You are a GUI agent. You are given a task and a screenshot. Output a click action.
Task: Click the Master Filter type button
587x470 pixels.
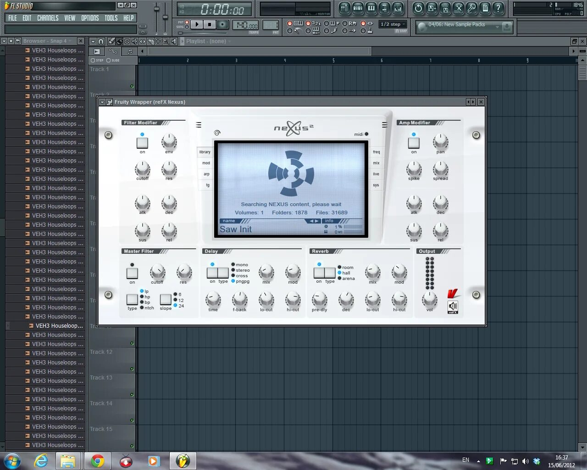click(132, 299)
